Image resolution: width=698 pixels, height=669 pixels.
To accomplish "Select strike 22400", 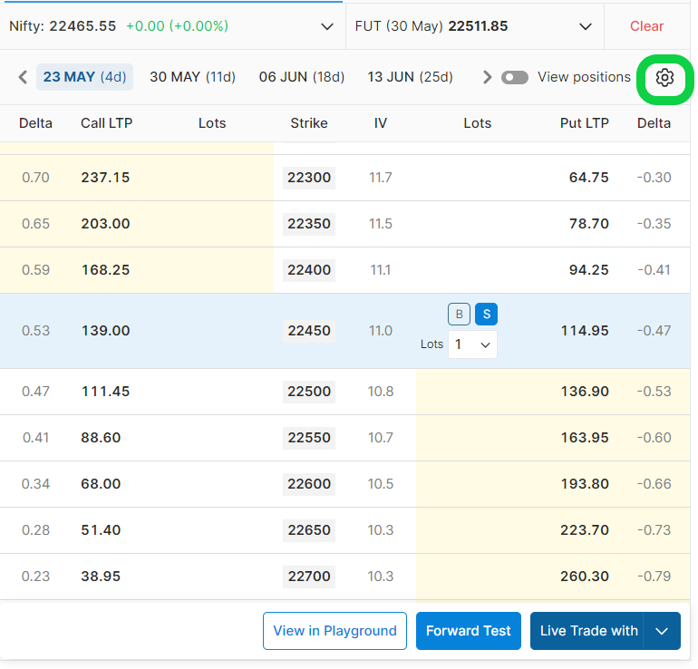I will coord(309,270).
